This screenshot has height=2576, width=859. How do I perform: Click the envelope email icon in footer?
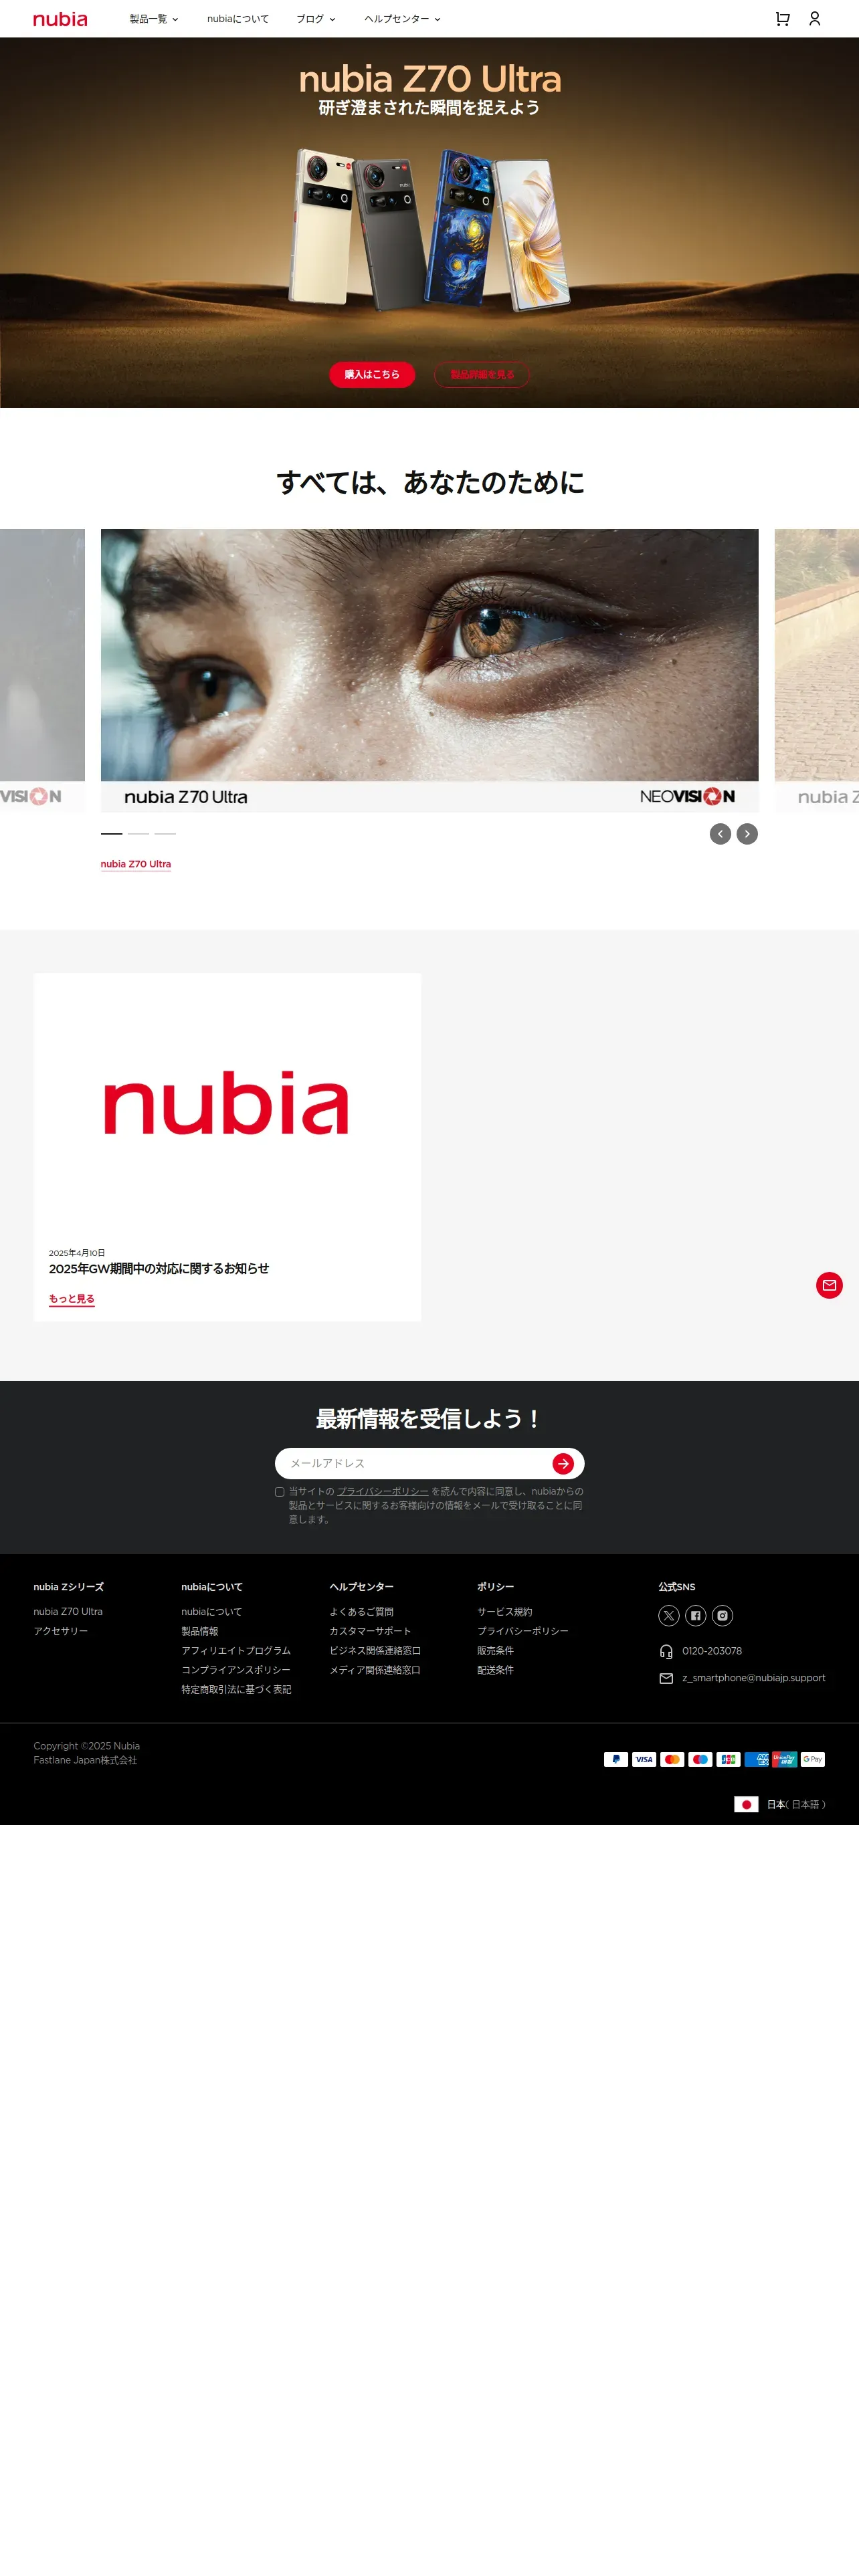point(666,1678)
